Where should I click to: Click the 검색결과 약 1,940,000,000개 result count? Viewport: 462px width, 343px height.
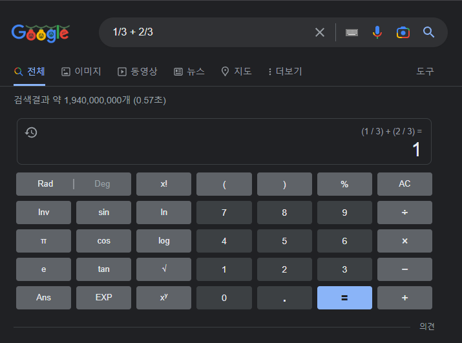click(x=90, y=100)
